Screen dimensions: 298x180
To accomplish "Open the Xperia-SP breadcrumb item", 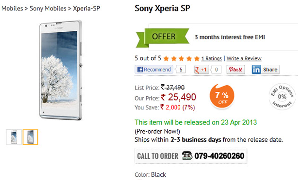I will pyautogui.click(x=87, y=9).
